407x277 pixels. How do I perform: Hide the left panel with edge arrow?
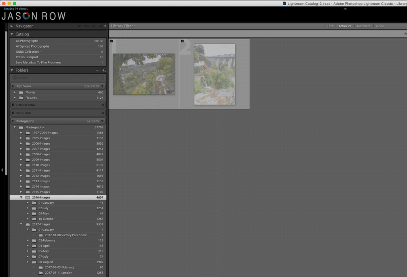click(x=2, y=170)
